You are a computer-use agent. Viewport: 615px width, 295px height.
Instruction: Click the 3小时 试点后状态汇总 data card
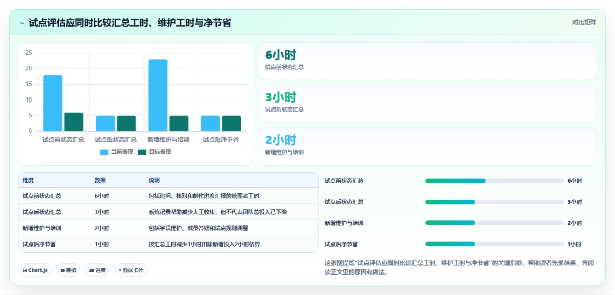click(x=428, y=104)
